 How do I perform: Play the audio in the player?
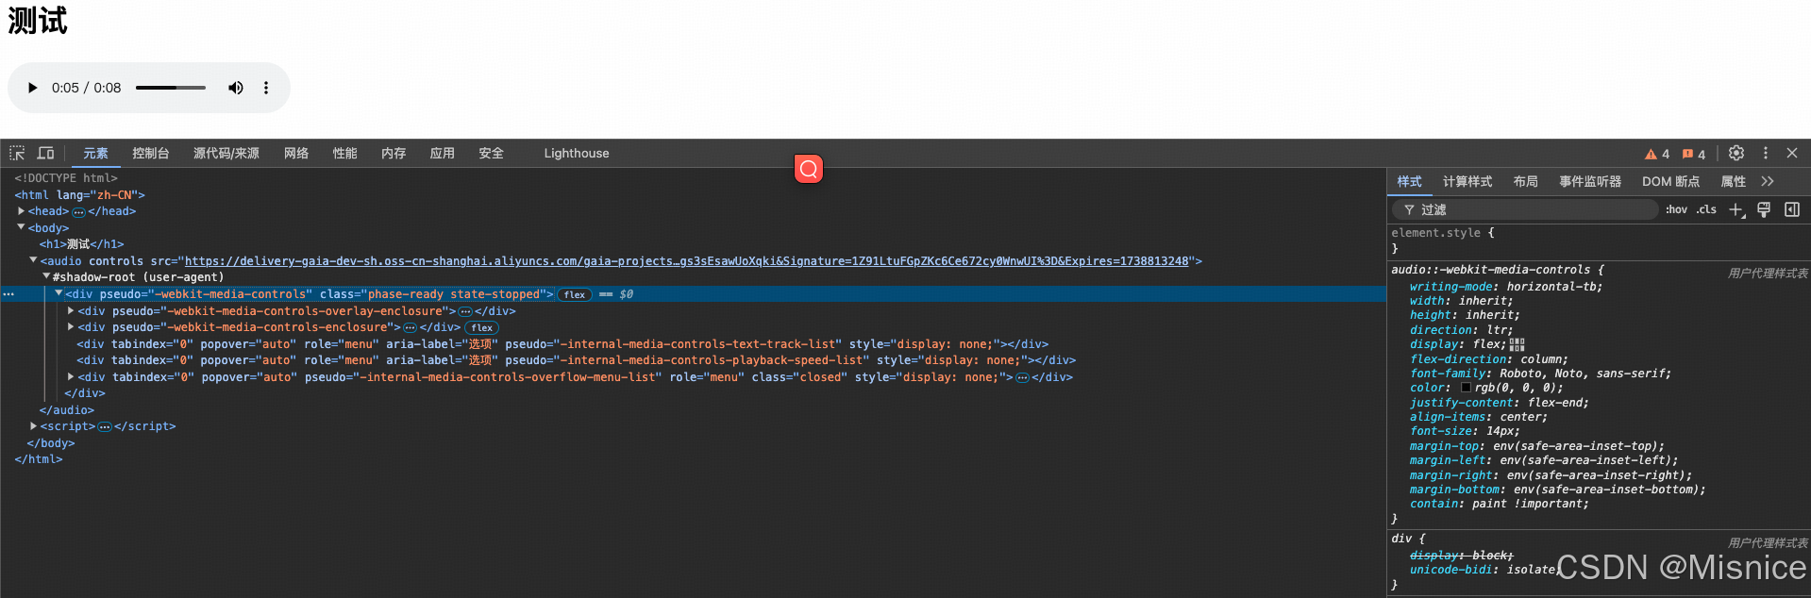click(x=32, y=88)
